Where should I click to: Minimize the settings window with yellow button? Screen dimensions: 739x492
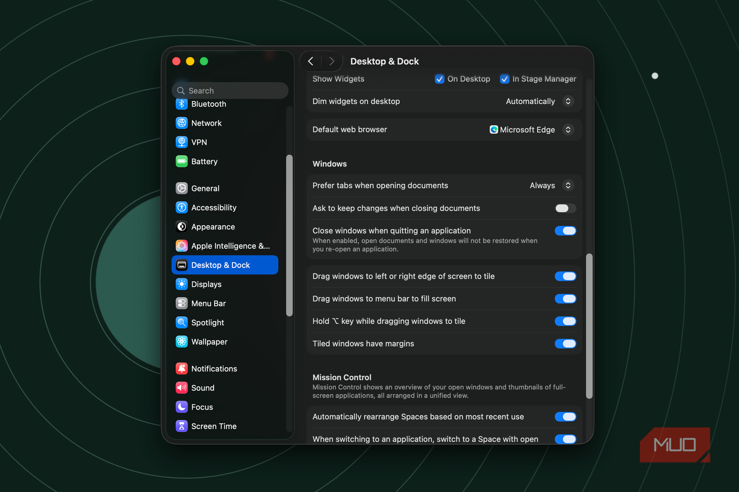[x=190, y=61]
